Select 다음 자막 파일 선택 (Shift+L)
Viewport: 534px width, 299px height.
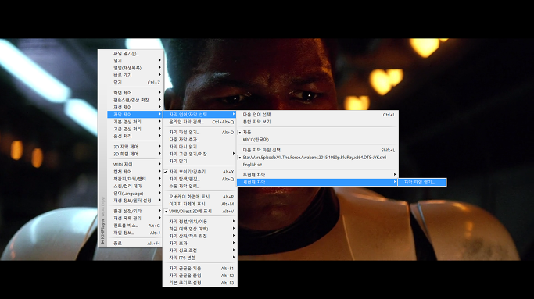pyautogui.click(x=317, y=150)
